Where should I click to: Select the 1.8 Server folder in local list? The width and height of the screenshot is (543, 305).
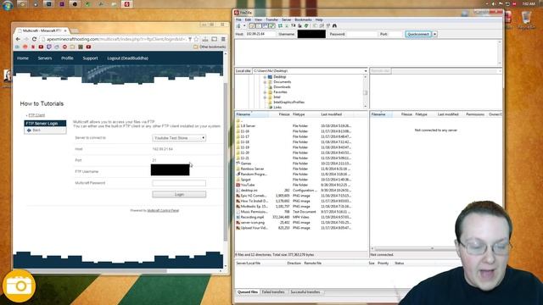coord(248,126)
